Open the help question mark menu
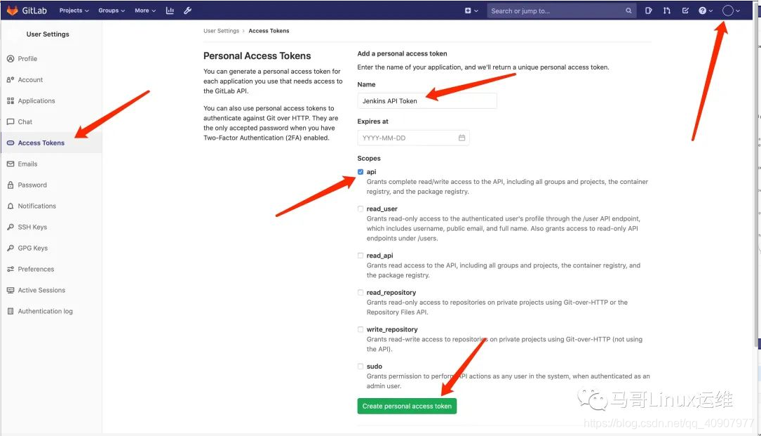 pyautogui.click(x=705, y=11)
